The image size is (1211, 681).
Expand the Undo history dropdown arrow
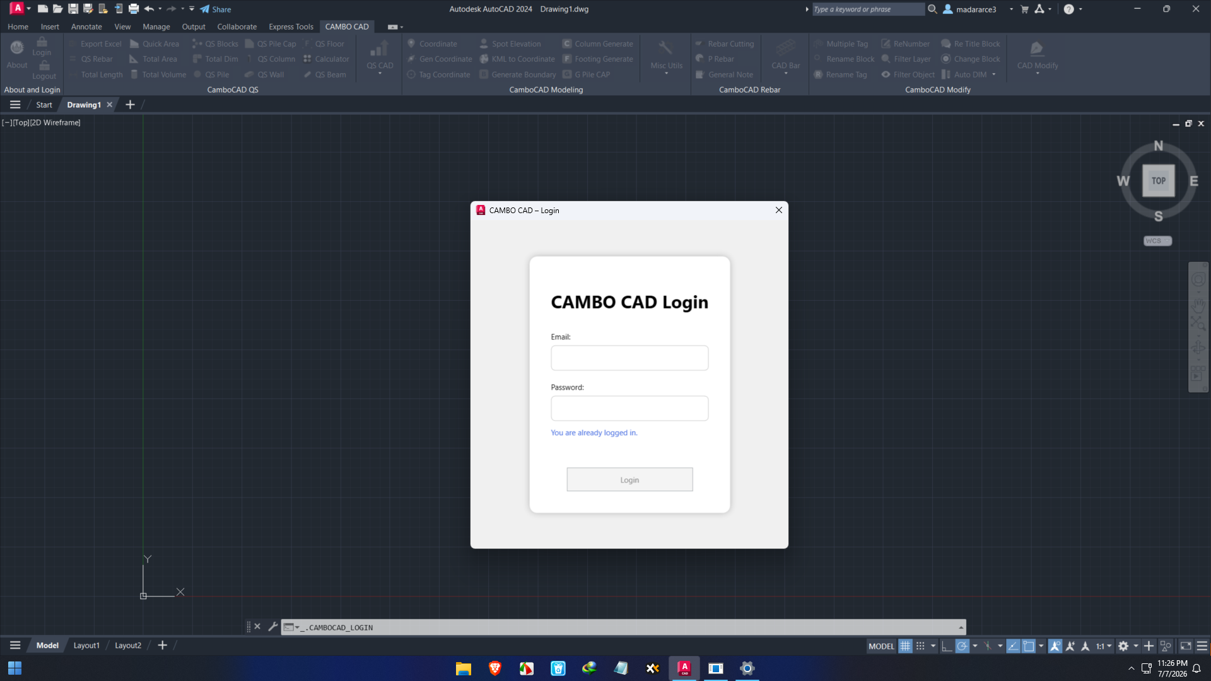(x=160, y=9)
